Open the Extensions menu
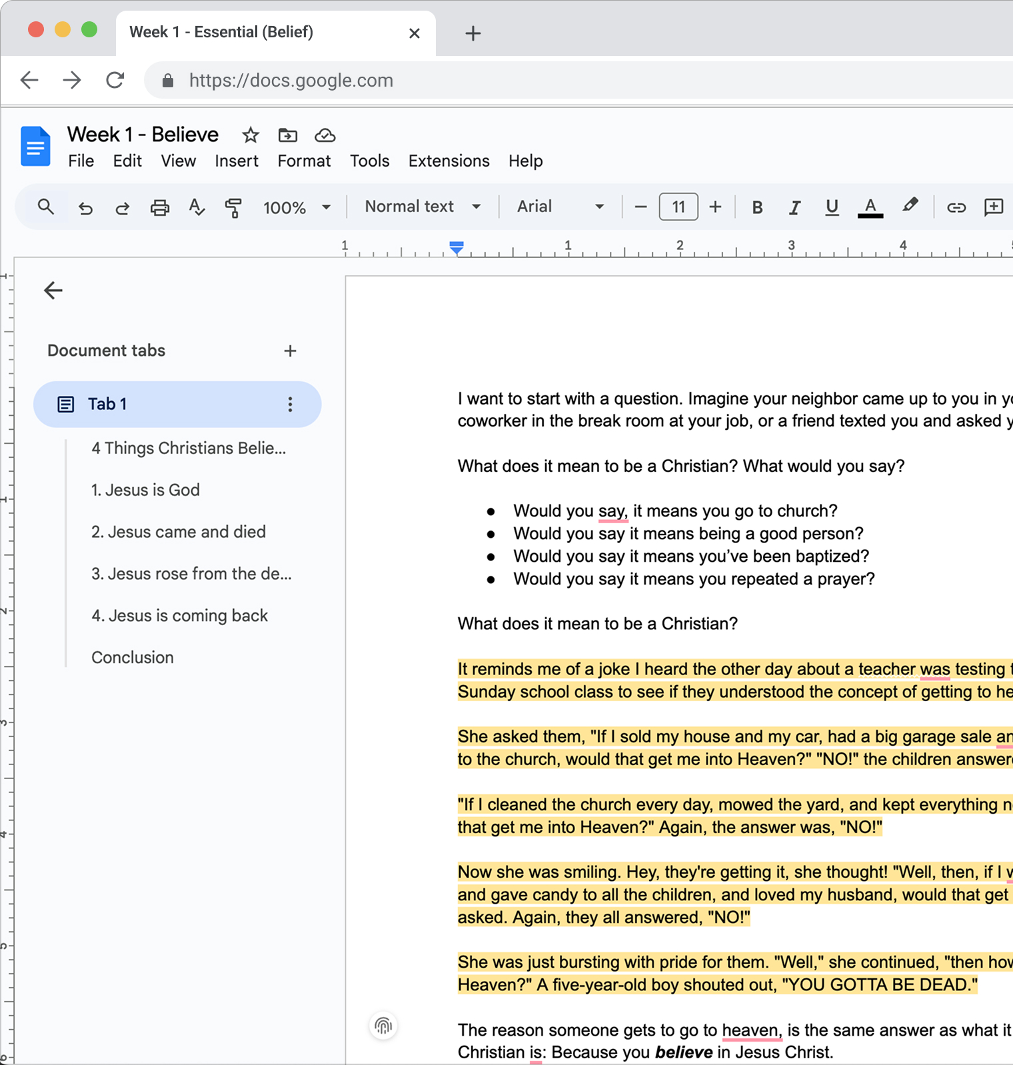This screenshot has width=1013, height=1065. (x=449, y=161)
